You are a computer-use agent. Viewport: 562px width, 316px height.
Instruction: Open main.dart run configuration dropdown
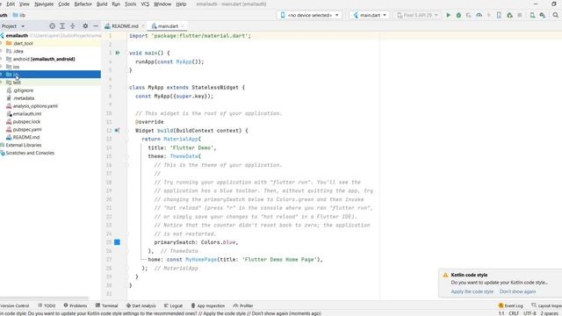[370, 16]
